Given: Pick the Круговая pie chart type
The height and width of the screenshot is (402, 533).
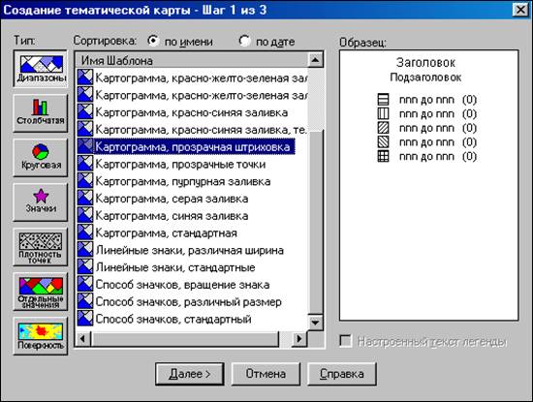Looking at the screenshot, I should click(41, 158).
